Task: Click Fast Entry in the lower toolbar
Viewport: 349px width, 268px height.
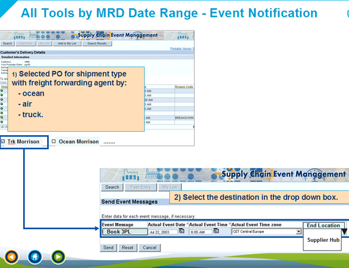Action: pyautogui.click(x=140, y=187)
